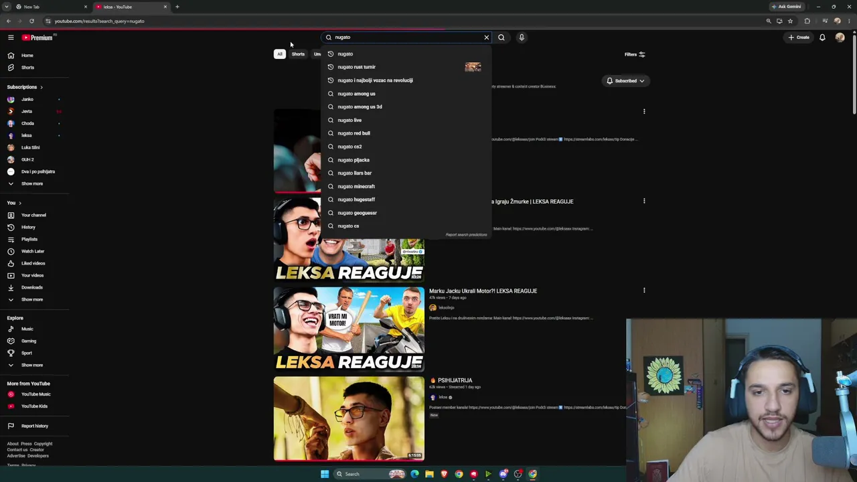
Task: Expand the You section header
Action: (x=14, y=203)
